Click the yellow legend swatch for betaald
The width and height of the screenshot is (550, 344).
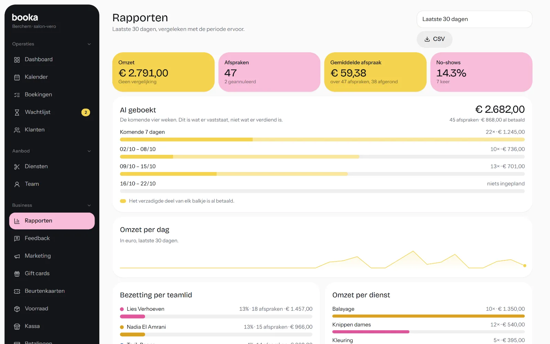click(x=123, y=201)
